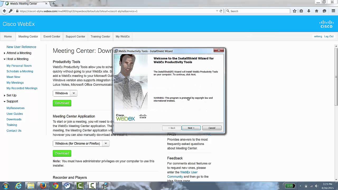Open the Downloads link in the sidebar
338x190 pixels.
[x=14, y=119]
